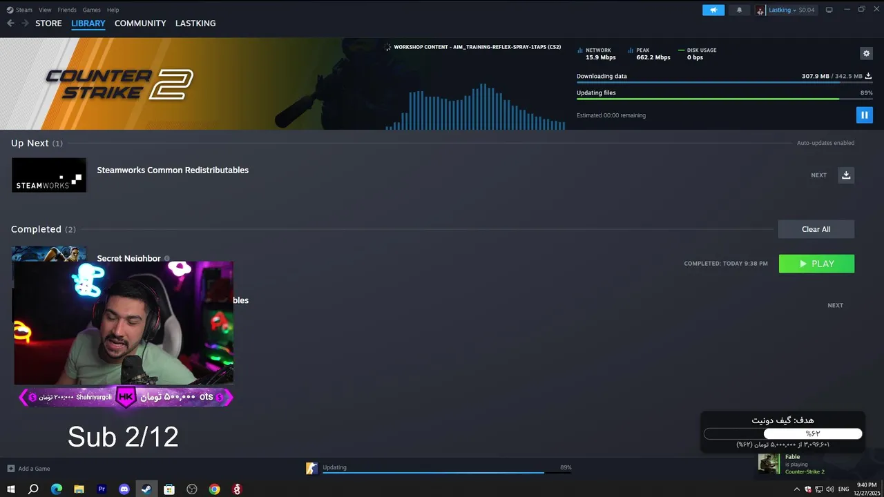Switch ENG input language

pos(843,489)
